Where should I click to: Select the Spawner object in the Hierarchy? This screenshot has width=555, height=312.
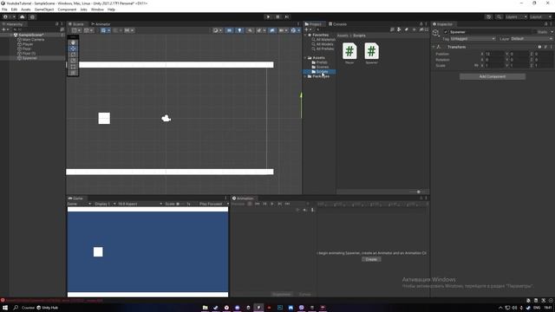tap(29, 58)
